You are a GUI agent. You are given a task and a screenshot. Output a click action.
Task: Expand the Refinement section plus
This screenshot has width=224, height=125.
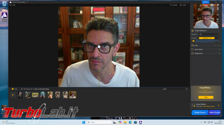pos(219,53)
